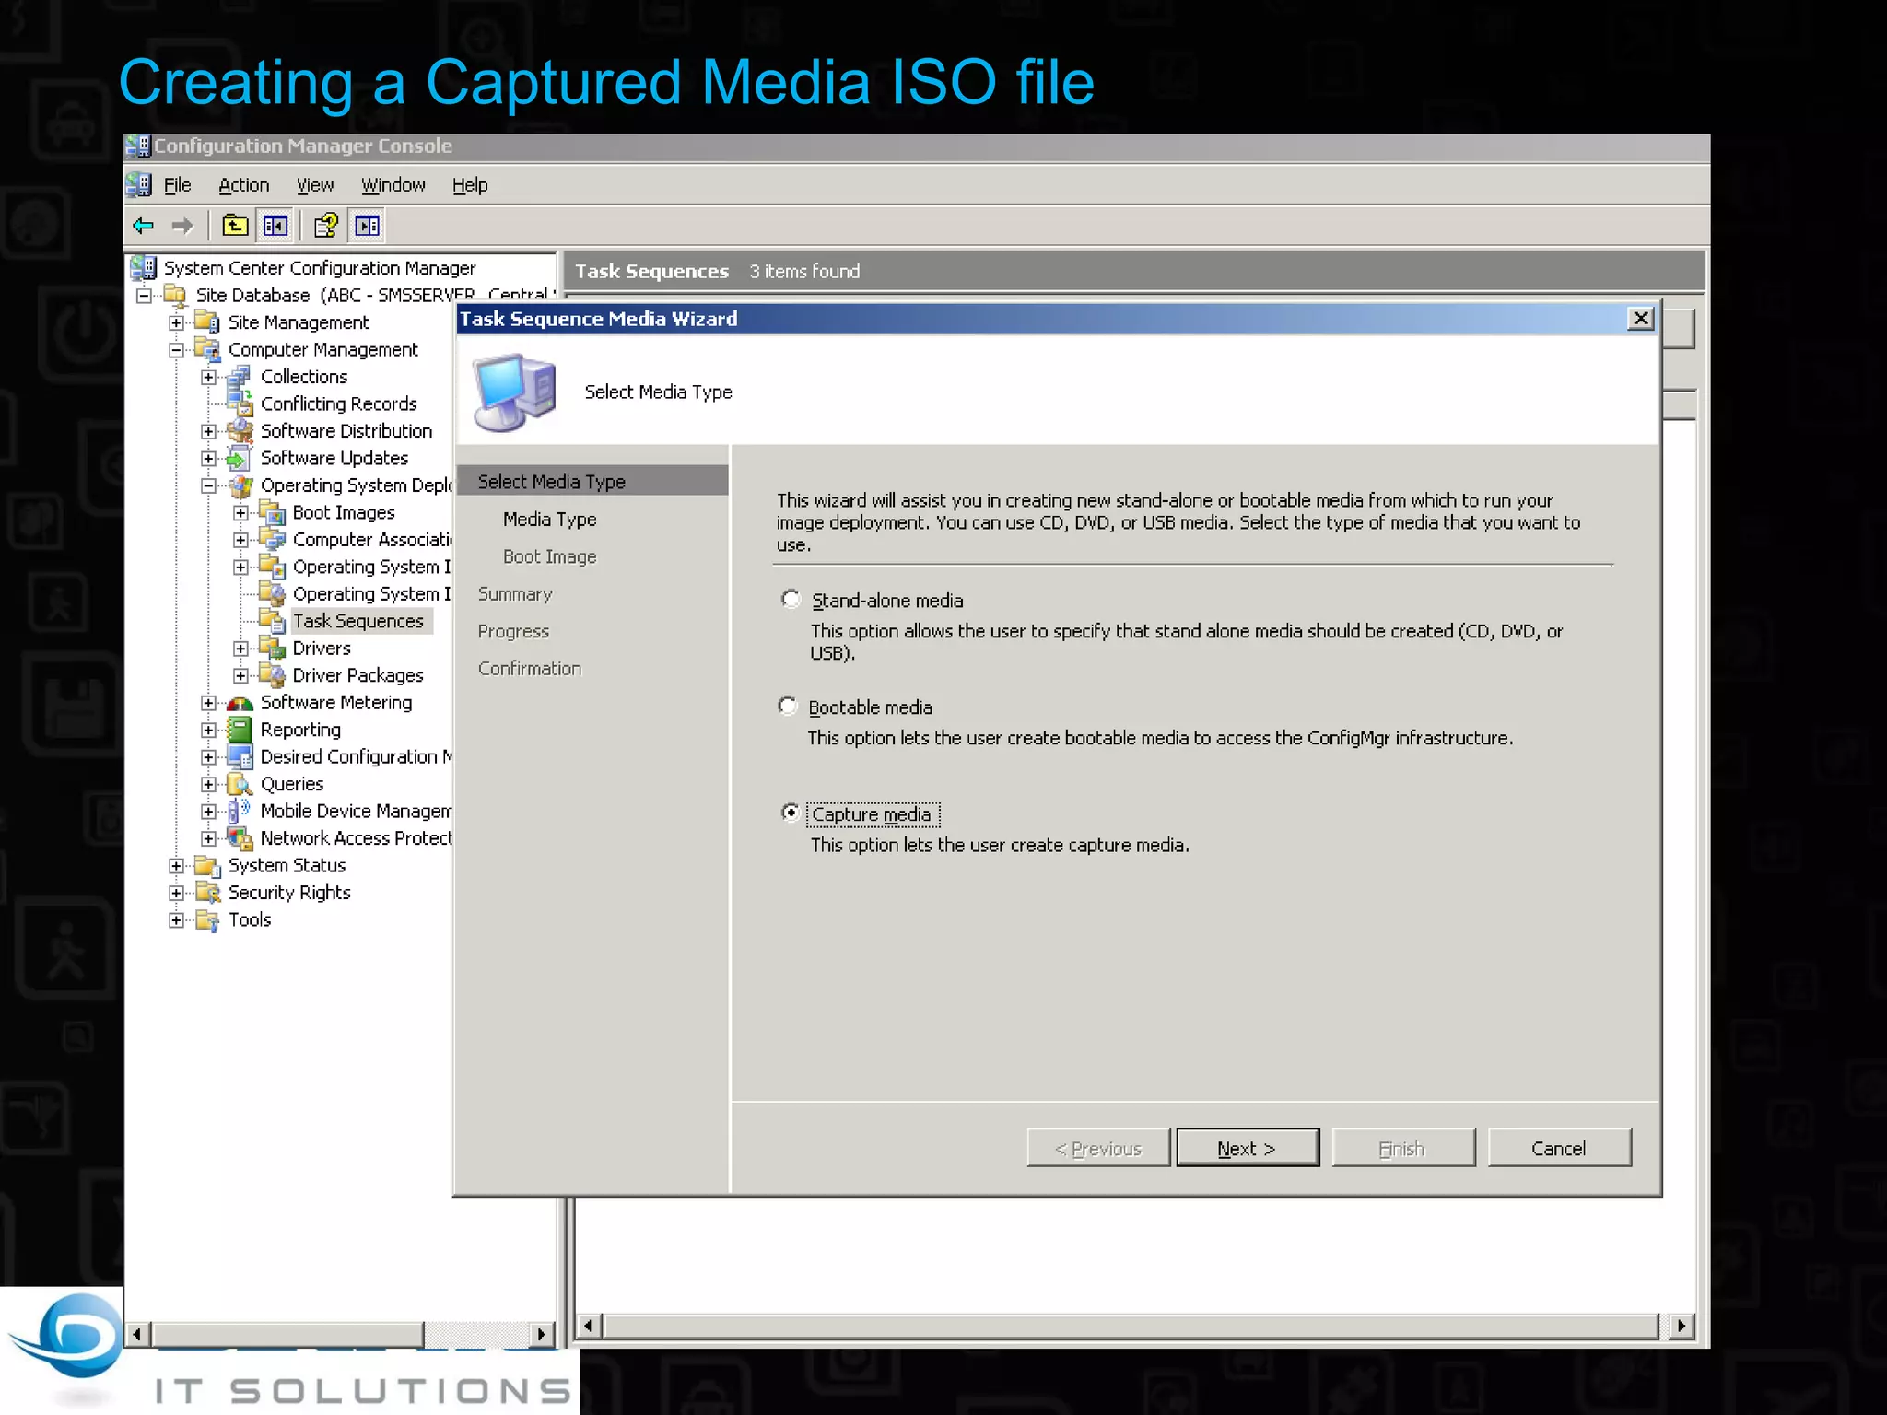
Task: Select the Stand-alone media radio button
Action: pos(791,600)
